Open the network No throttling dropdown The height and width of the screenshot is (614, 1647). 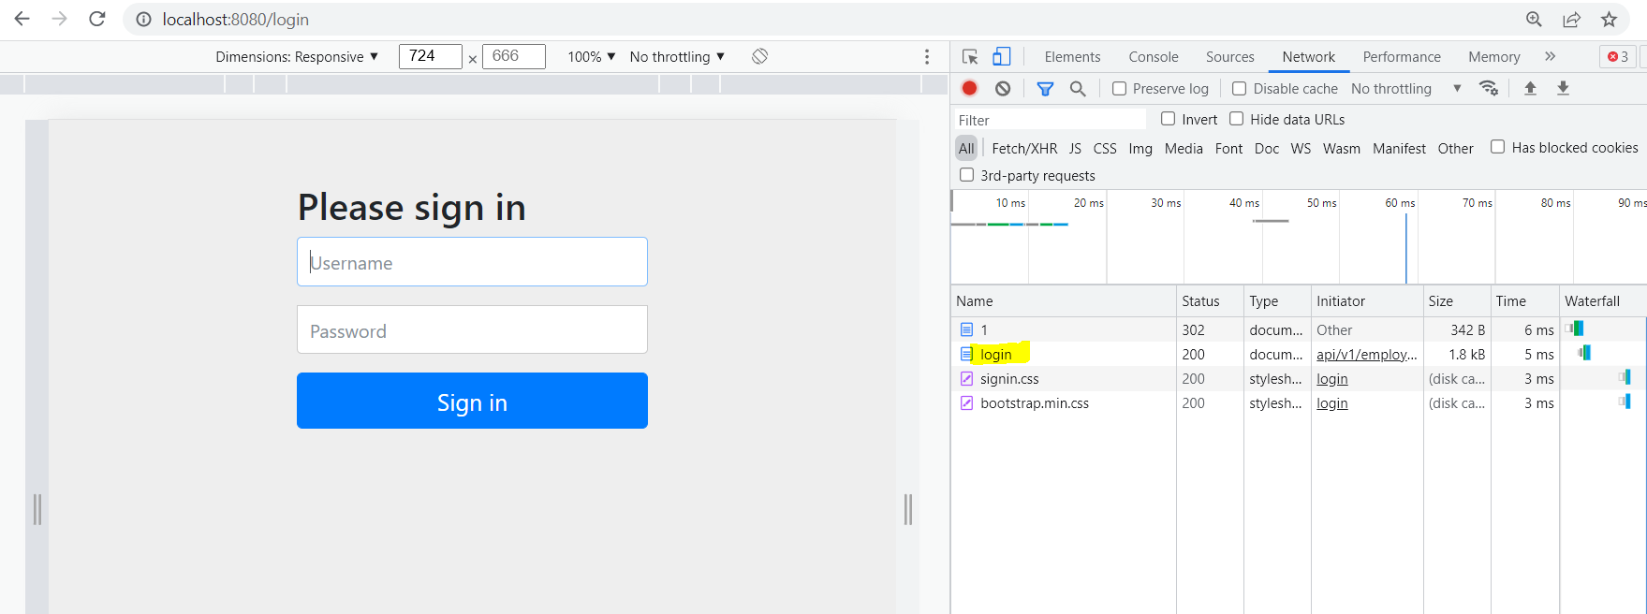coord(1404,89)
